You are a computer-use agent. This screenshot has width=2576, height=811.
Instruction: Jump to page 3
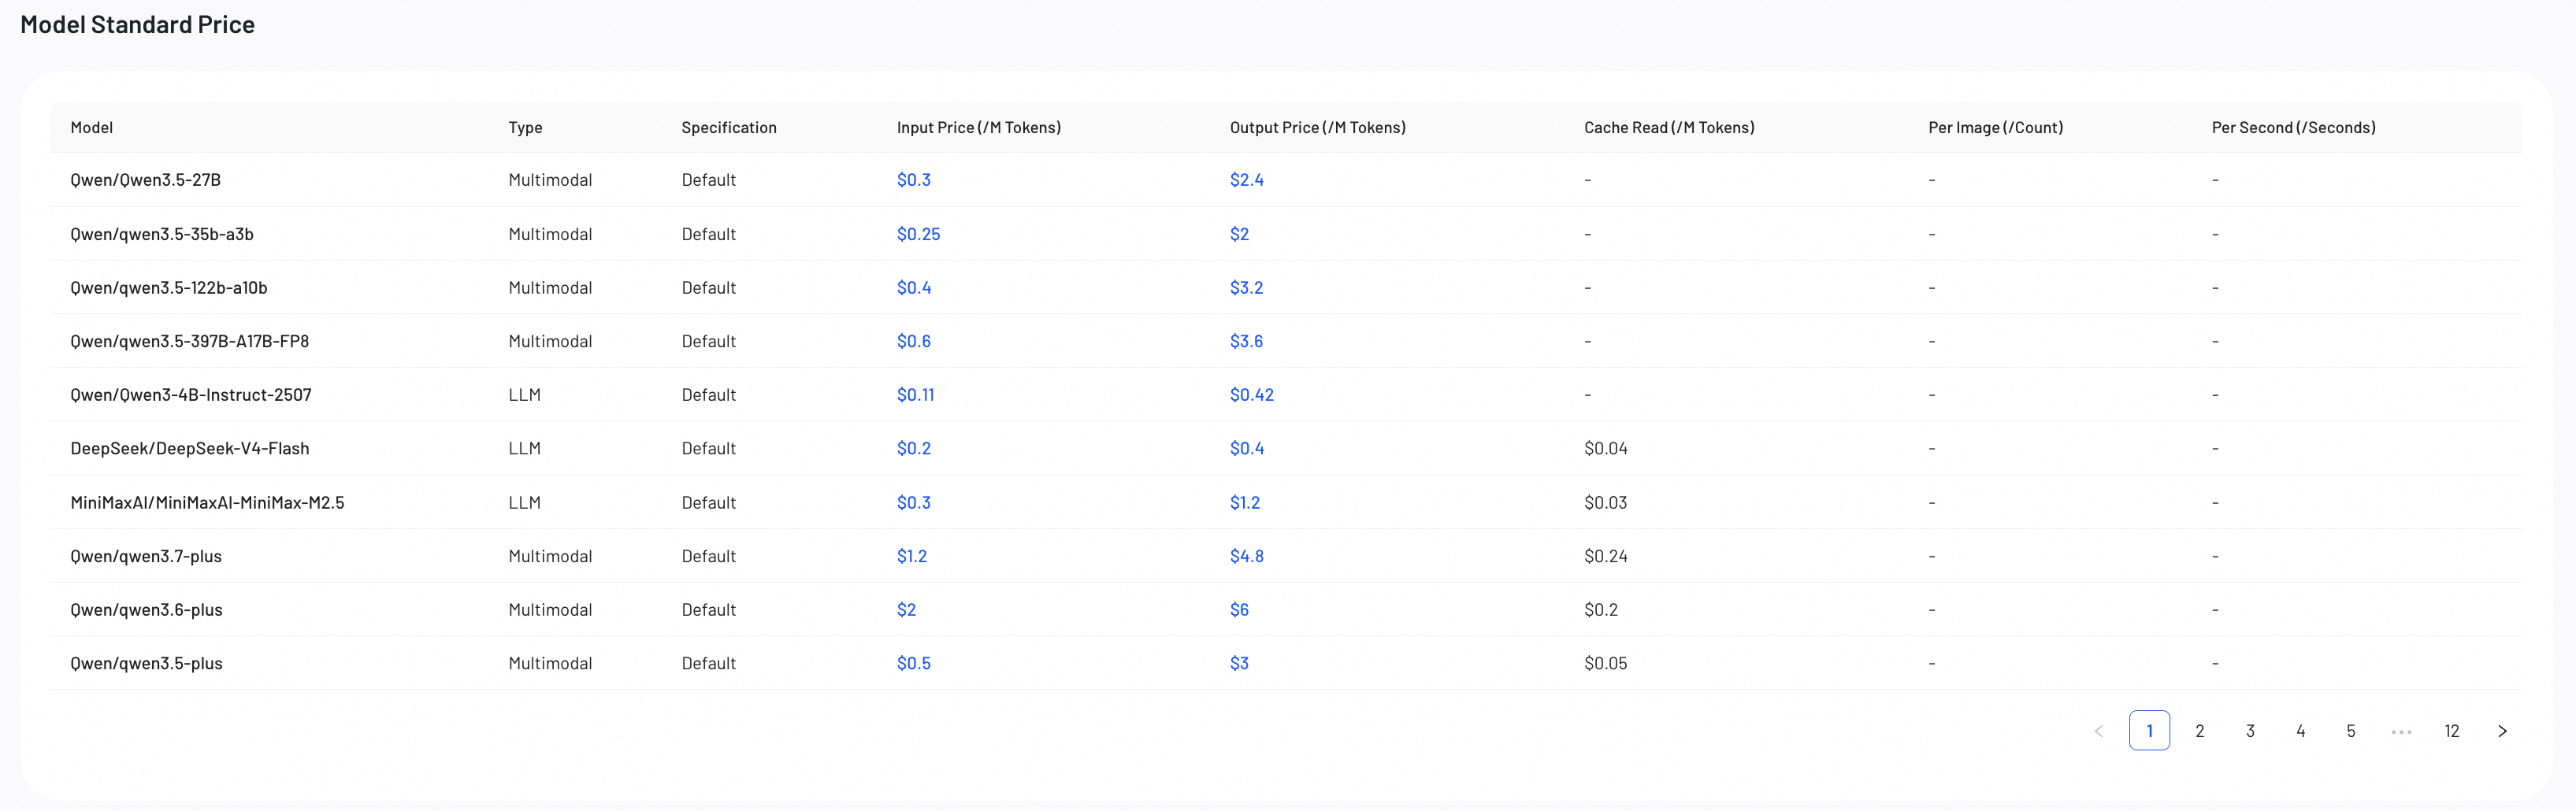pyautogui.click(x=2250, y=731)
